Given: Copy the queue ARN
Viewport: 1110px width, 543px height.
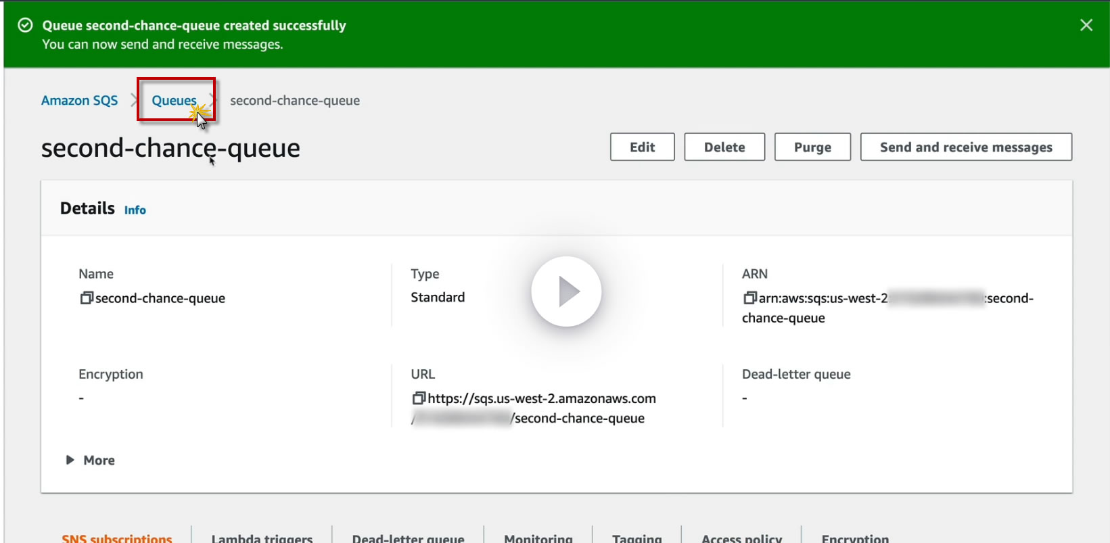Looking at the screenshot, I should [x=749, y=298].
